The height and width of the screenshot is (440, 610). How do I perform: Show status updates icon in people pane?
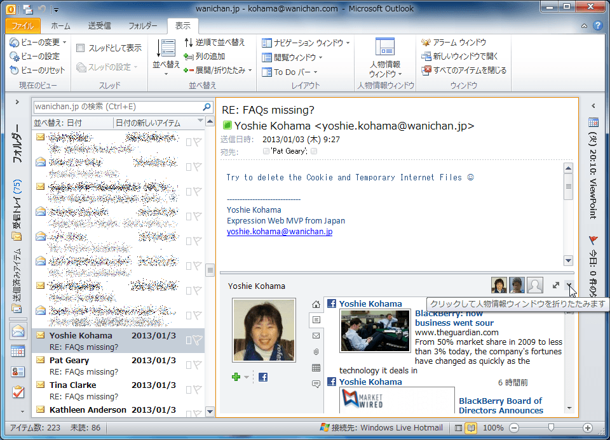(x=316, y=384)
